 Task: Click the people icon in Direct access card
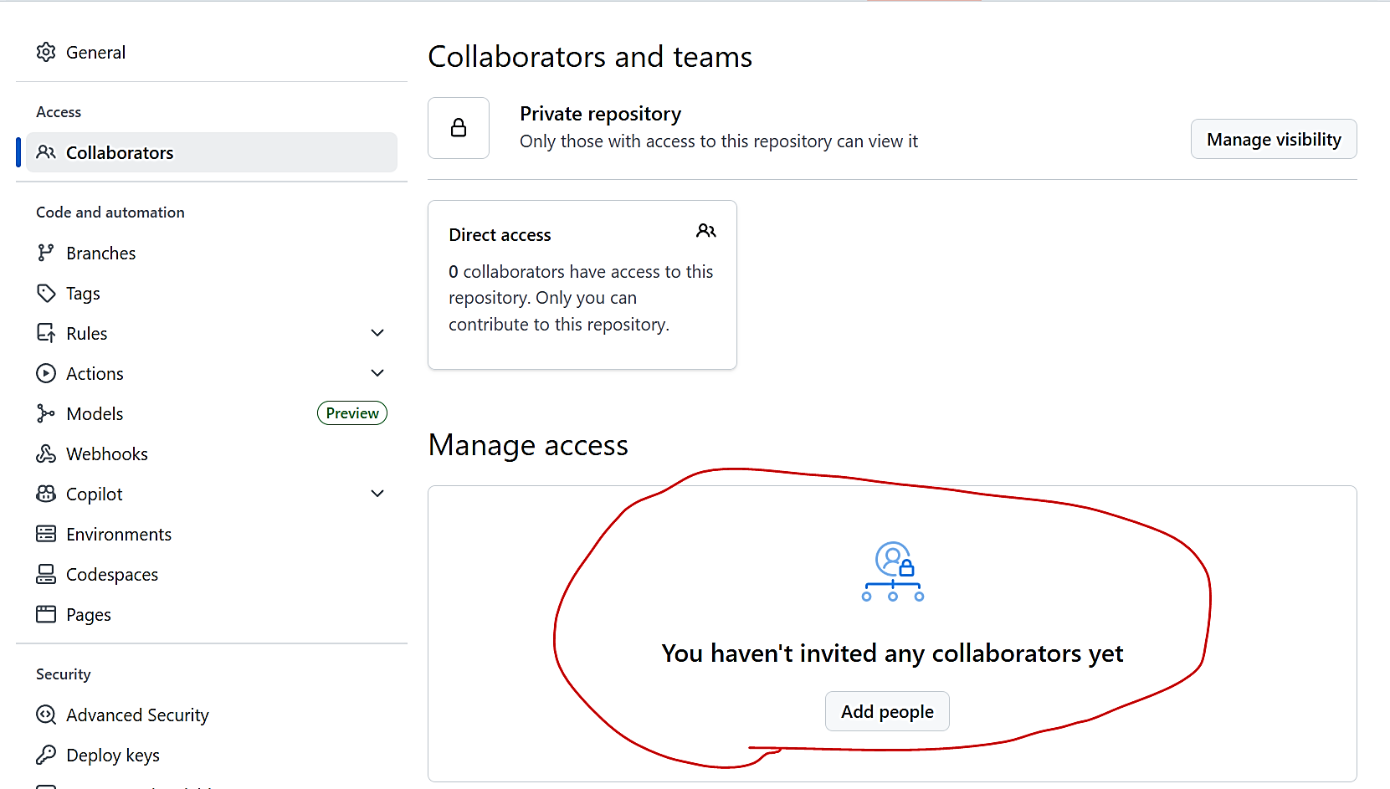[x=705, y=231]
